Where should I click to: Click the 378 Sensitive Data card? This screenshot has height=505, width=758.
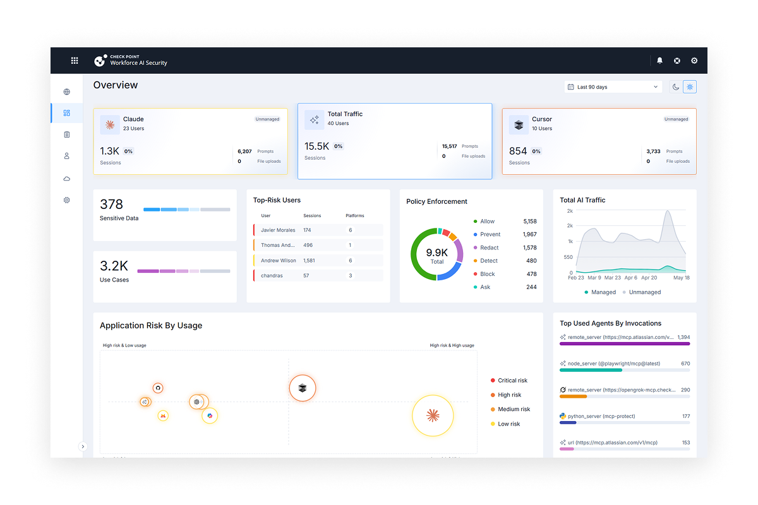point(165,215)
